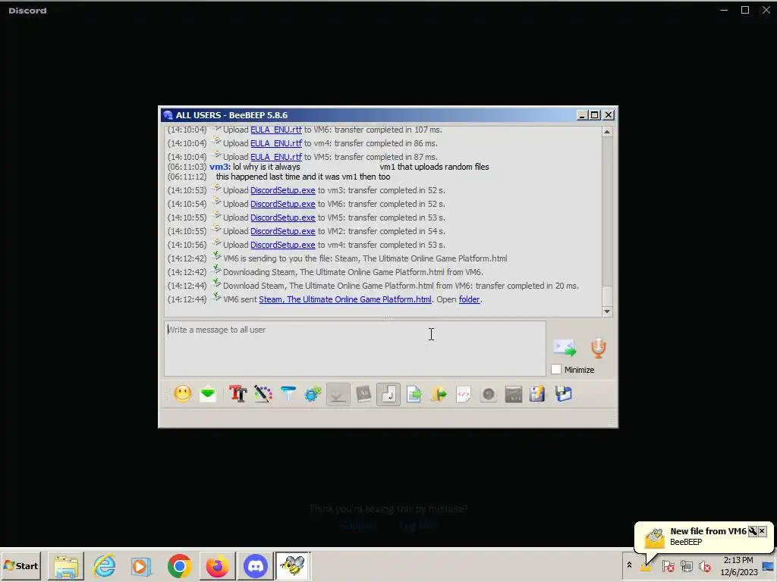The width and height of the screenshot is (777, 582).
Task: Click scroll-down arrow of chat scrollbar
Action: pyautogui.click(x=606, y=311)
